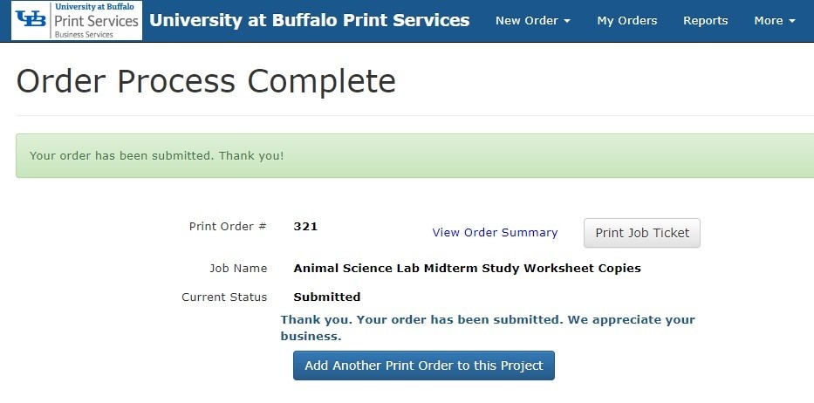Expand the New Order dropdown menu
The height and width of the screenshot is (403, 814).
[x=532, y=21]
